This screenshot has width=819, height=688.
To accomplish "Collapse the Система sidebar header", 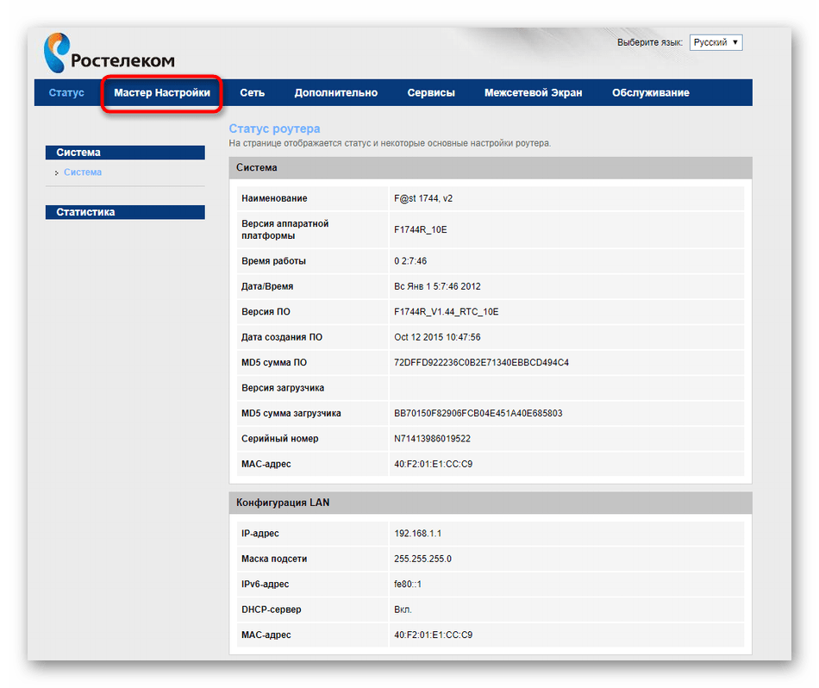I will pos(125,153).
